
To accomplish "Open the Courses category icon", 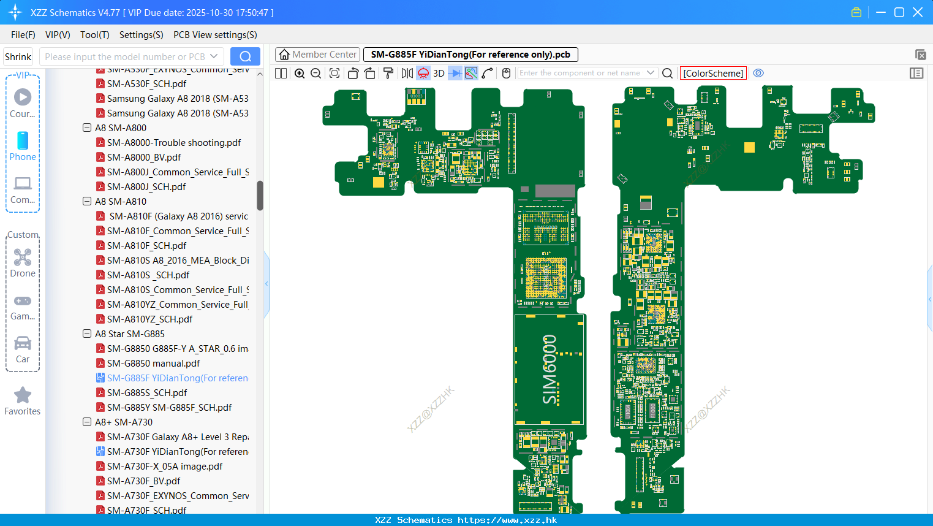I will pyautogui.click(x=23, y=103).
